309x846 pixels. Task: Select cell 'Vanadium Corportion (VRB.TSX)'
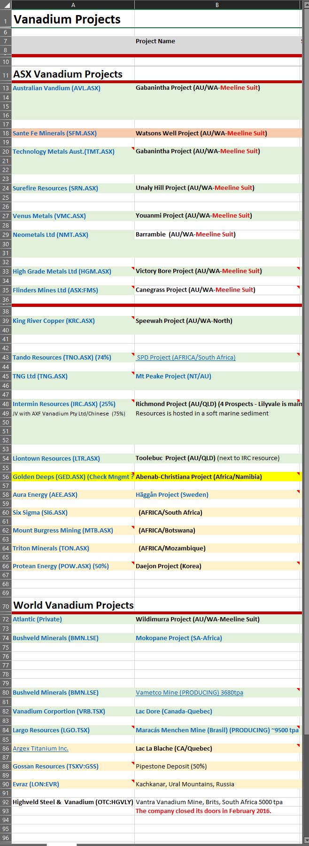click(73, 711)
